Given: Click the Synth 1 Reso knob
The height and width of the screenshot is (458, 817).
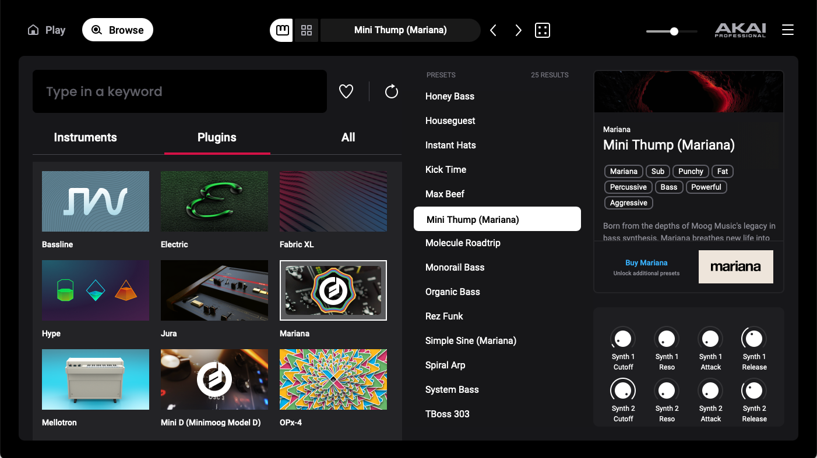Looking at the screenshot, I should 667,338.
